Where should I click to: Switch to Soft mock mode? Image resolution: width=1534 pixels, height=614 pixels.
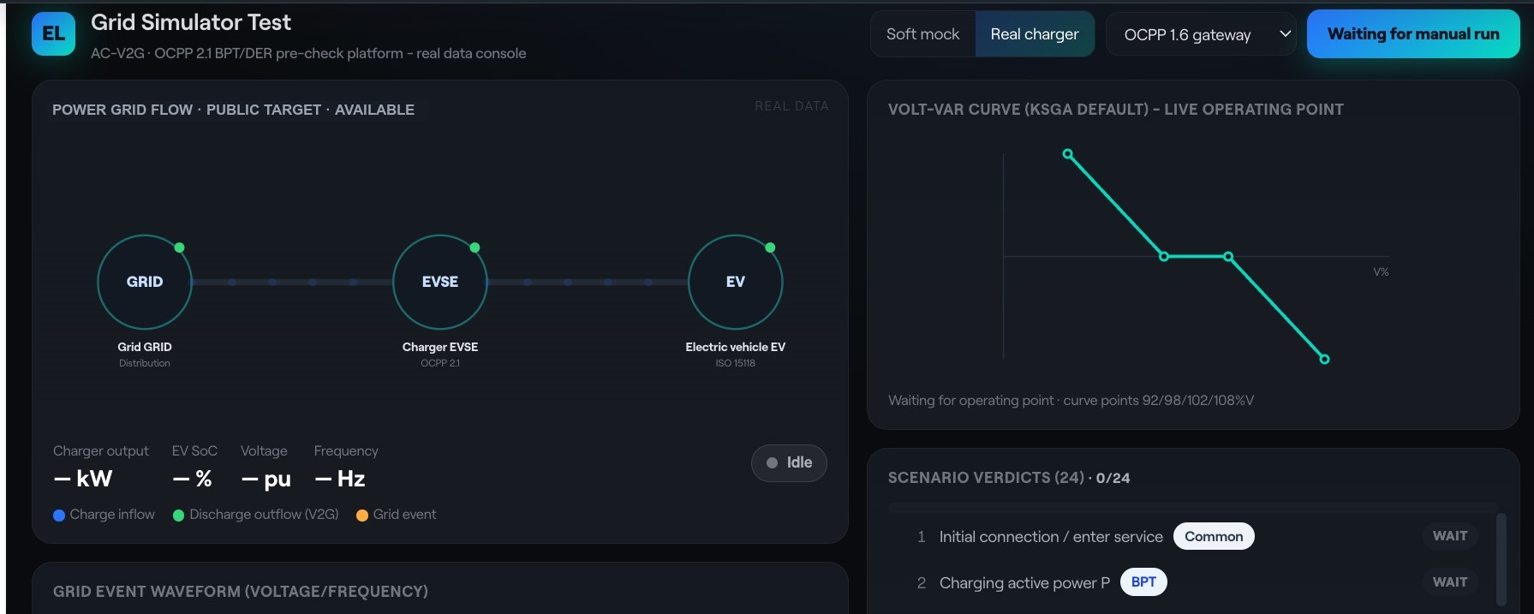[x=922, y=34]
